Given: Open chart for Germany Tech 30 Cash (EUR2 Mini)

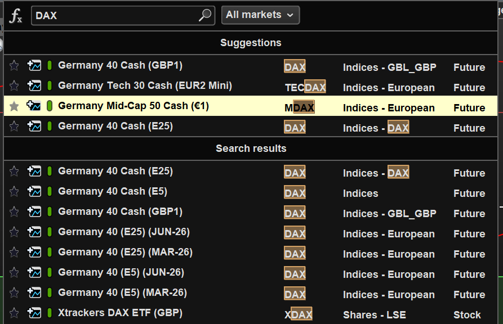Looking at the screenshot, I should click(34, 86).
